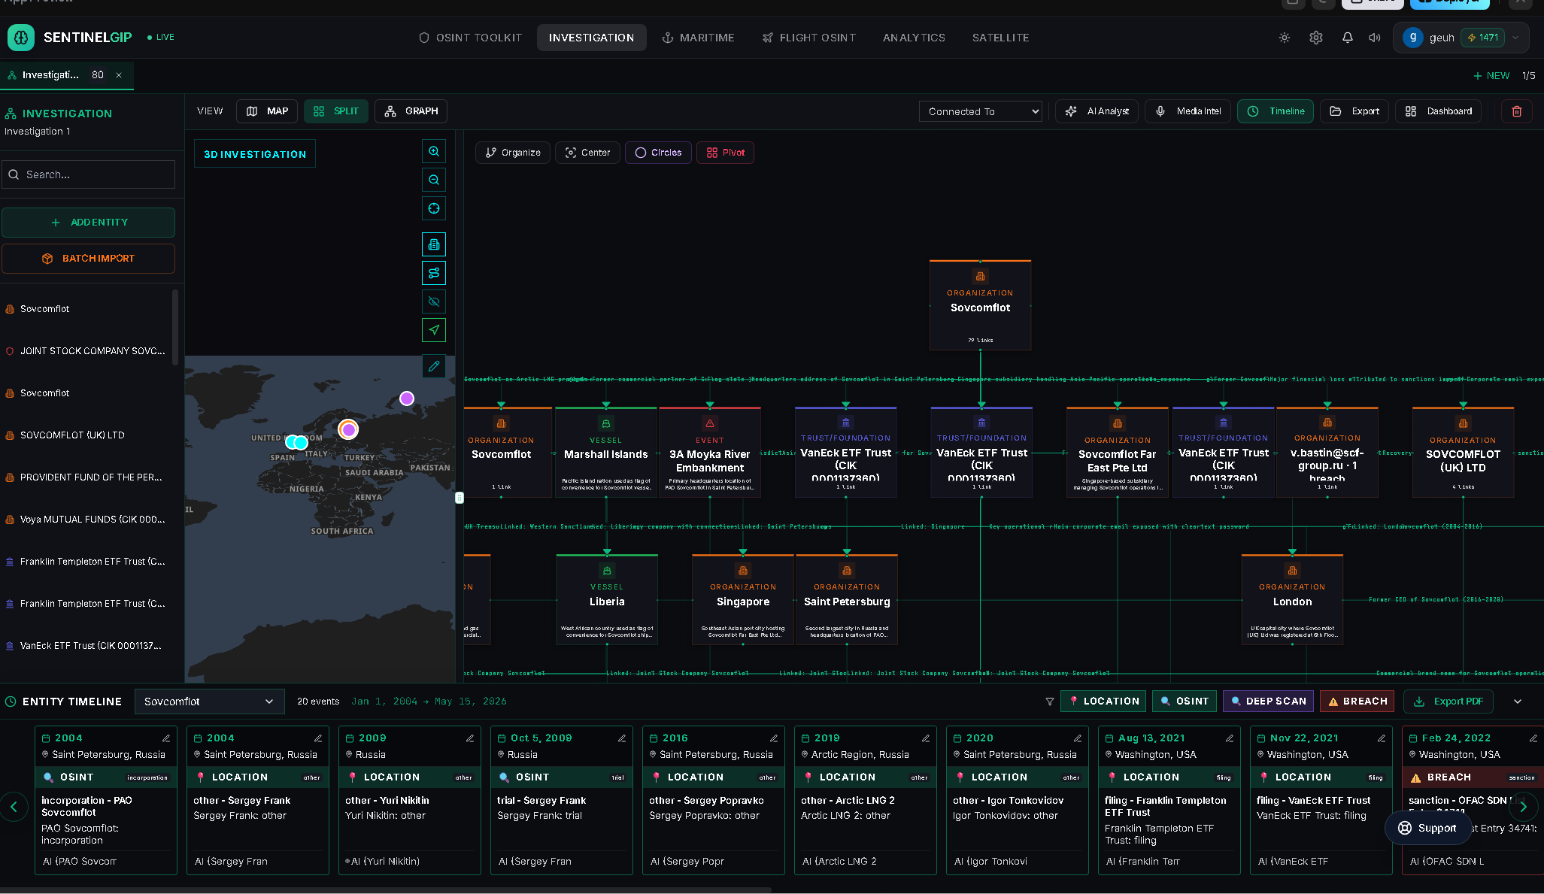Screen dimensions: 1544x894
Task: Toggle the light/dark theme sun icon
Action: click(x=1285, y=38)
